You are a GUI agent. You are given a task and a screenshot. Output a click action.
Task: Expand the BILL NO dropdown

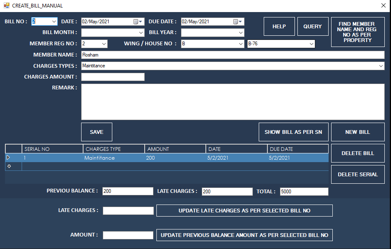pyautogui.click(x=54, y=22)
